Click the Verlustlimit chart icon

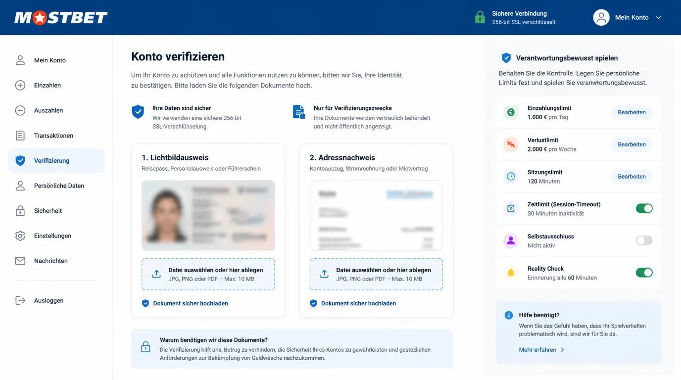[511, 144]
